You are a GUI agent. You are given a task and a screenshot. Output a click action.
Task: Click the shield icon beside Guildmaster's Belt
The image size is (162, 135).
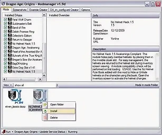point(10,23)
